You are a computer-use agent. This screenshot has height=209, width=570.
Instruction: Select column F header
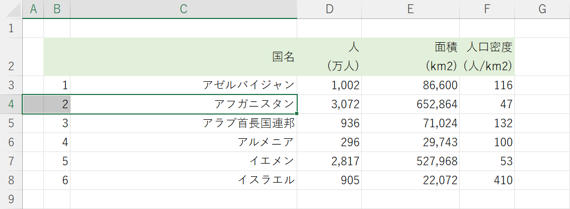pyautogui.click(x=487, y=9)
